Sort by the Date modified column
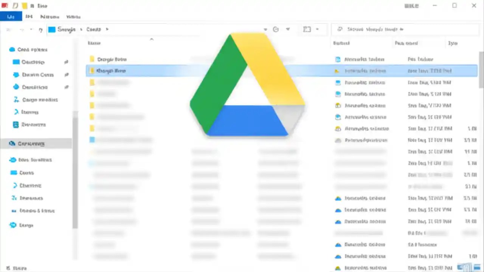 pyautogui.click(x=406, y=43)
